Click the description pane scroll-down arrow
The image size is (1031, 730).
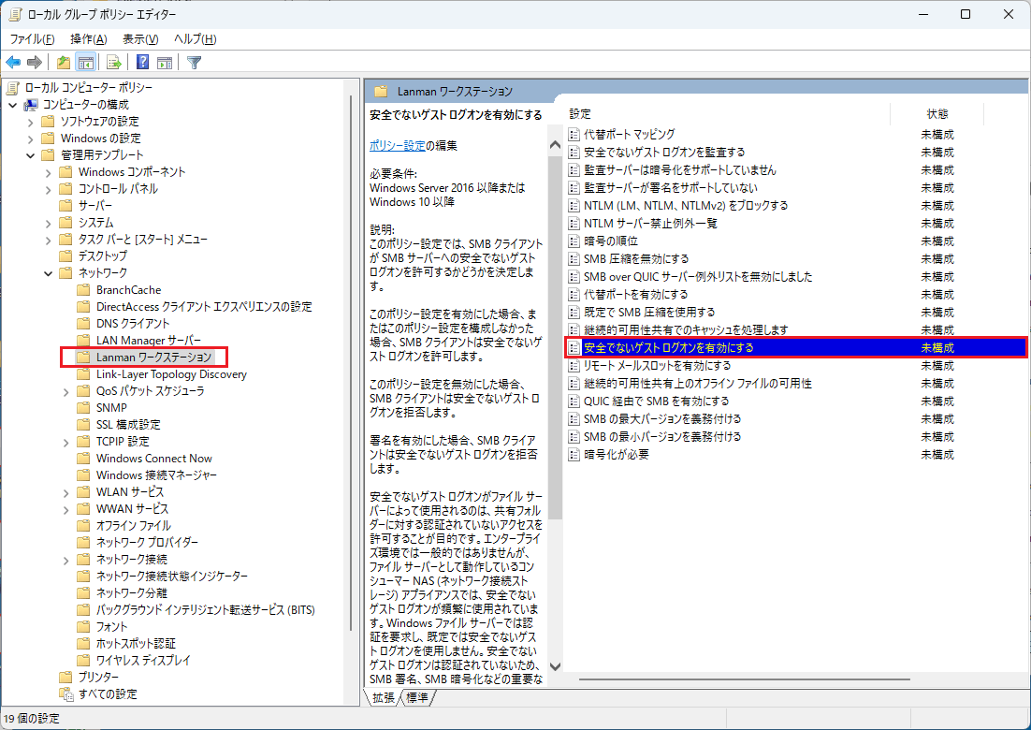pyautogui.click(x=555, y=665)
